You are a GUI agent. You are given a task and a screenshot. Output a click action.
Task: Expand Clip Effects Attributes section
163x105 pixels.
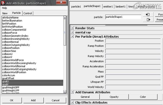coord(72,102)
